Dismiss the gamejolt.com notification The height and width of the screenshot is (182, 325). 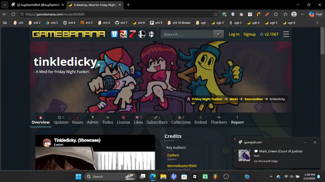pos(315,142)
